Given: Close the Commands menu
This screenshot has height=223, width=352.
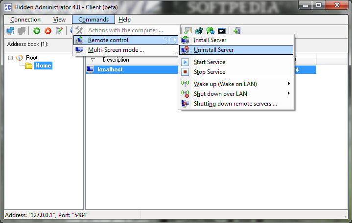Looking at the screenshot, I should click(94, 20).
